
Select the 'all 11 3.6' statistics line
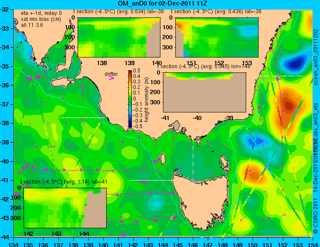point(32,25)
